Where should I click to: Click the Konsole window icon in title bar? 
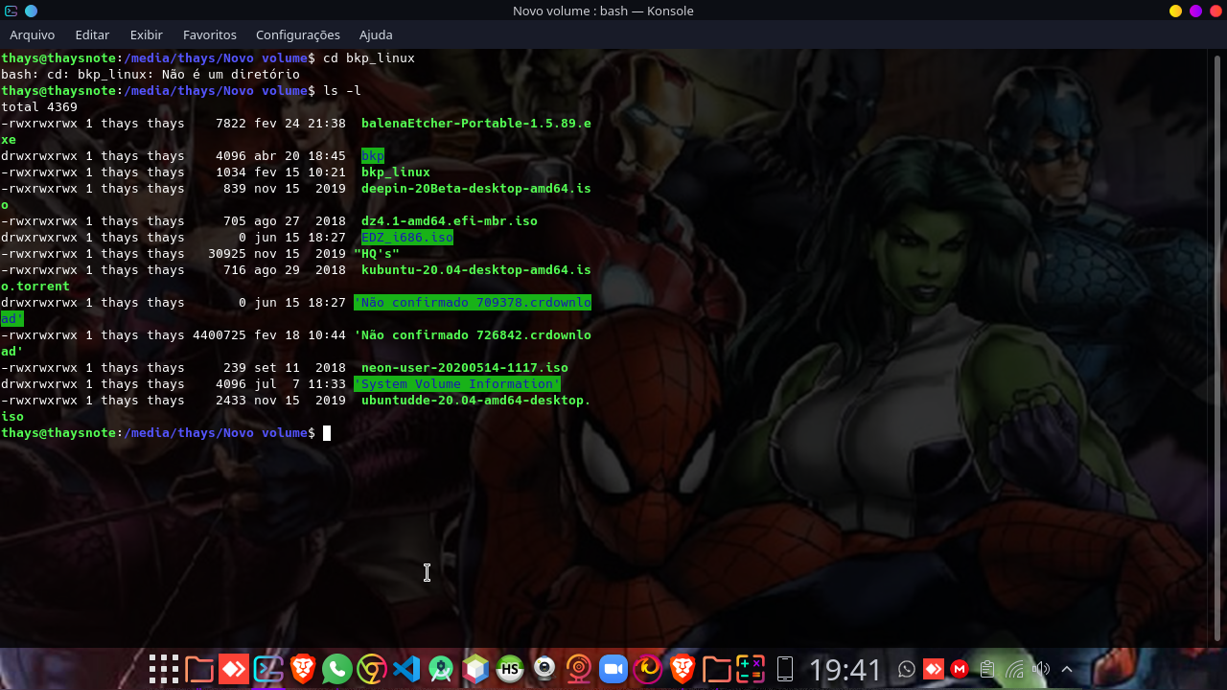[x=11, y=11]
